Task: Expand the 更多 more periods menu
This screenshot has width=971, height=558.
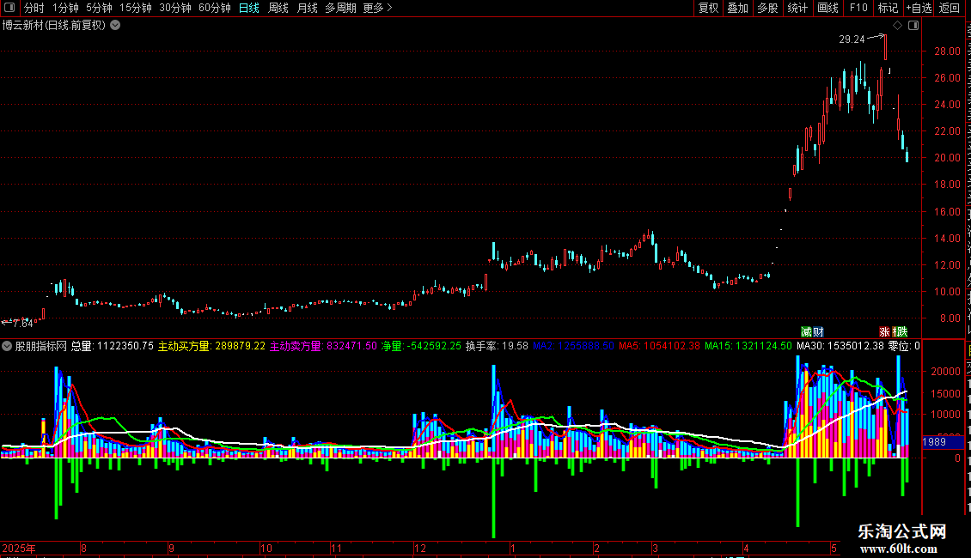Action: click(x=378, y=8)
